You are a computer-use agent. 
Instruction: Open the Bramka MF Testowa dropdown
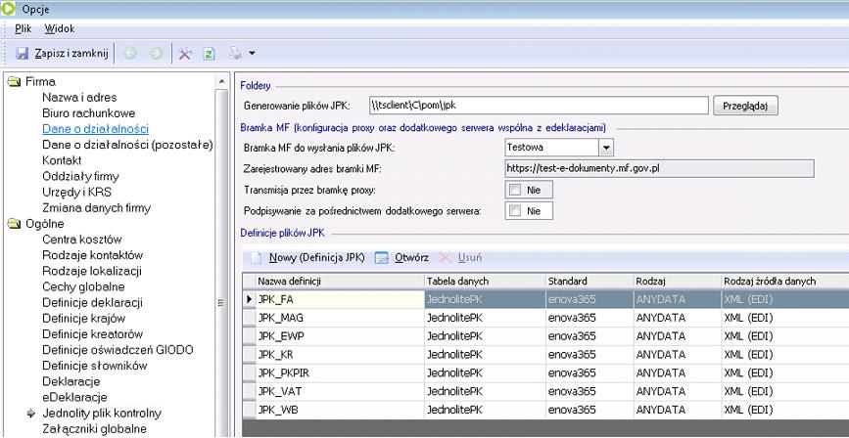[x=606, y=147]
